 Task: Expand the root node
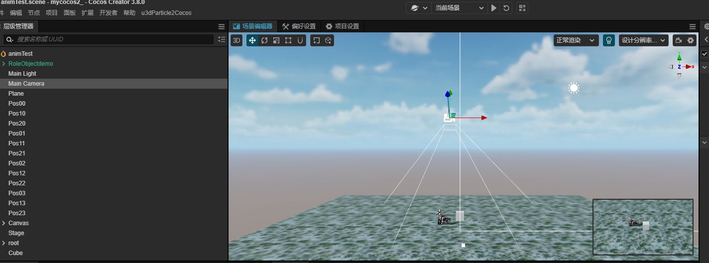pyautogui.click(x=3, y=243)
